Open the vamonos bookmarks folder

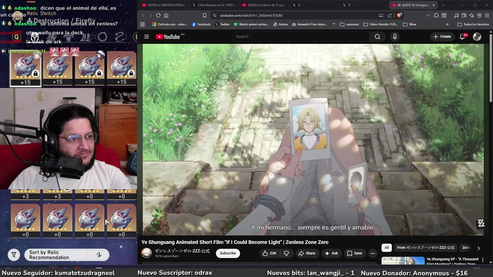(x=349, y=24)
